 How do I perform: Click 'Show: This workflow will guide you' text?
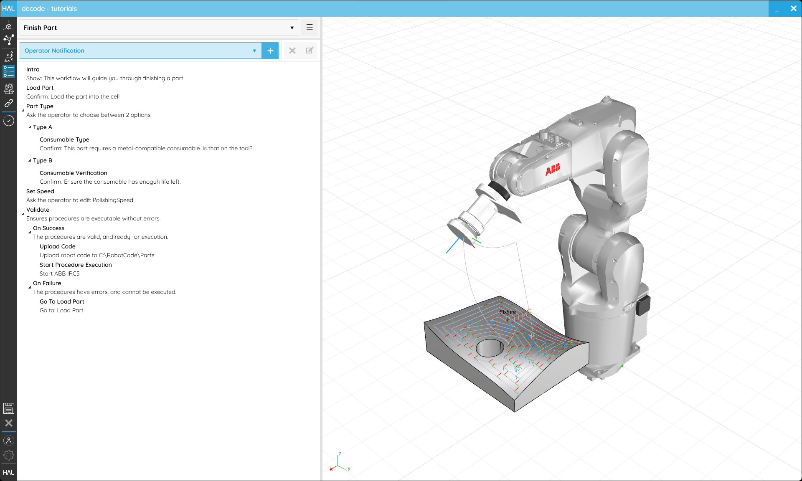[x=104, y=78]
